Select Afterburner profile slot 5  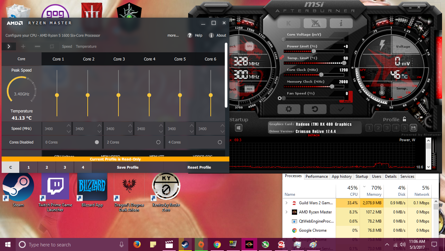point(404,128)
